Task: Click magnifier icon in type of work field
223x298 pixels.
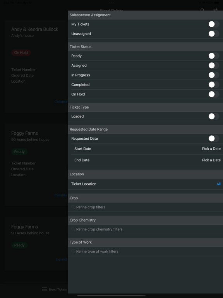Action: point(73,251)
